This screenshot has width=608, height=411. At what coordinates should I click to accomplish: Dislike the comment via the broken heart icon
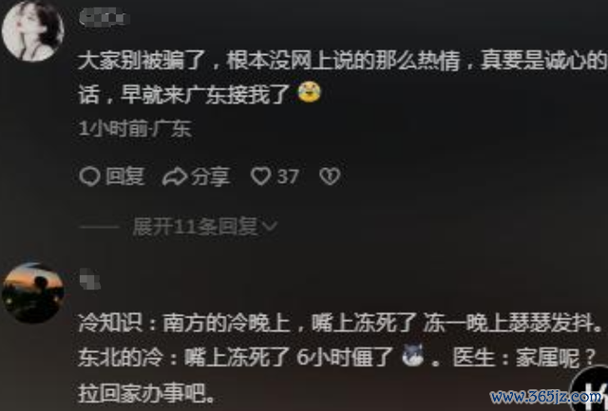point(330,177)
